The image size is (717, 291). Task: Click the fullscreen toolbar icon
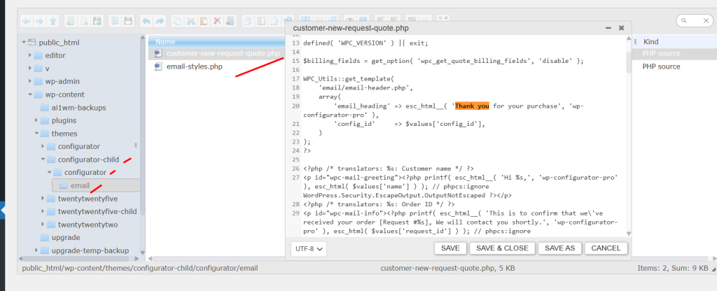pos(443,18)
